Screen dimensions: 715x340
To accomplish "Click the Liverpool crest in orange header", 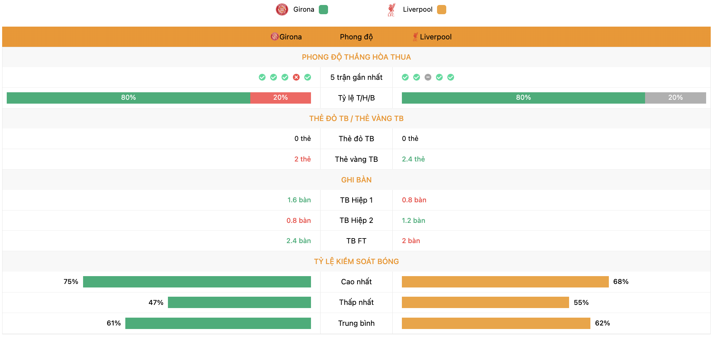I will pyautogui.click(x=415, y=37).
